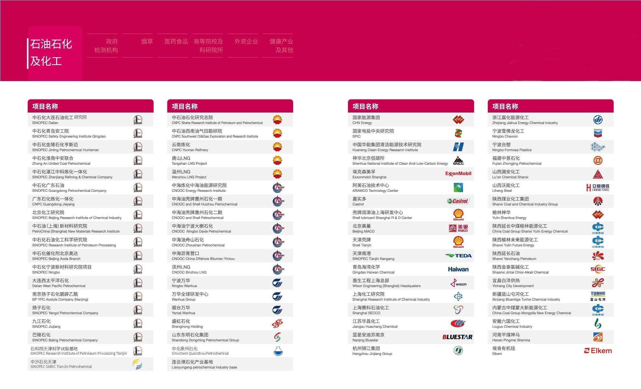Image resolution: width=641 pixels, height=389 pixels.
Task: Click the Henan Pingmei Shenma logo
Action: pos(598,337)
